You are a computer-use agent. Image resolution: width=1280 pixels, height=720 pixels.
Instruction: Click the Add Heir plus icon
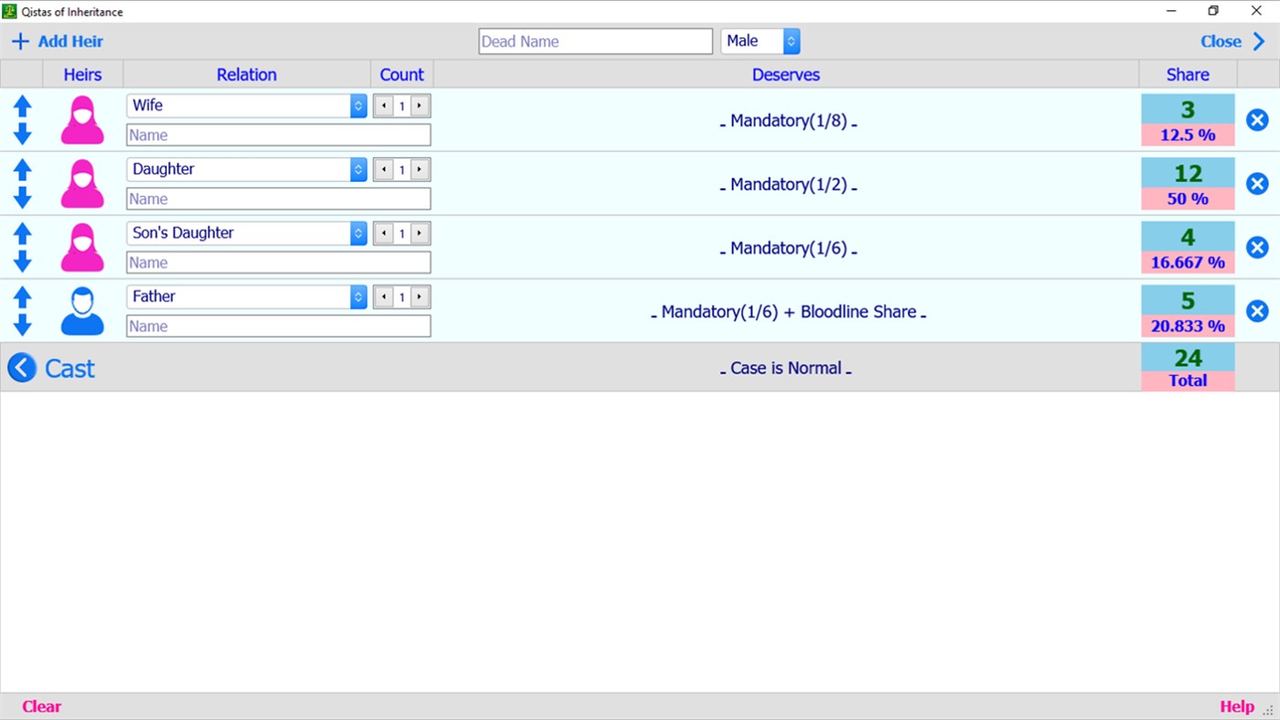pyautogui.click(x=20, y=40)
